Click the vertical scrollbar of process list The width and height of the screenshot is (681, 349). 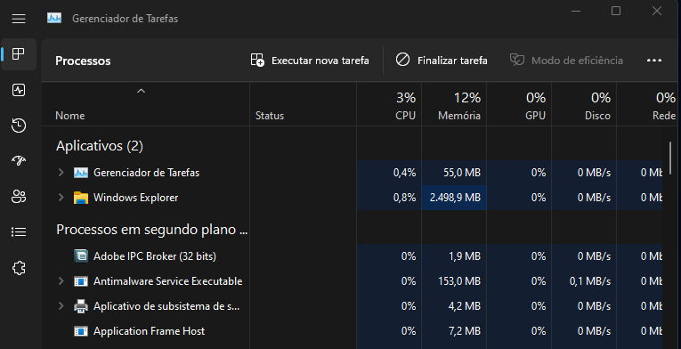[x=670, y=158]
